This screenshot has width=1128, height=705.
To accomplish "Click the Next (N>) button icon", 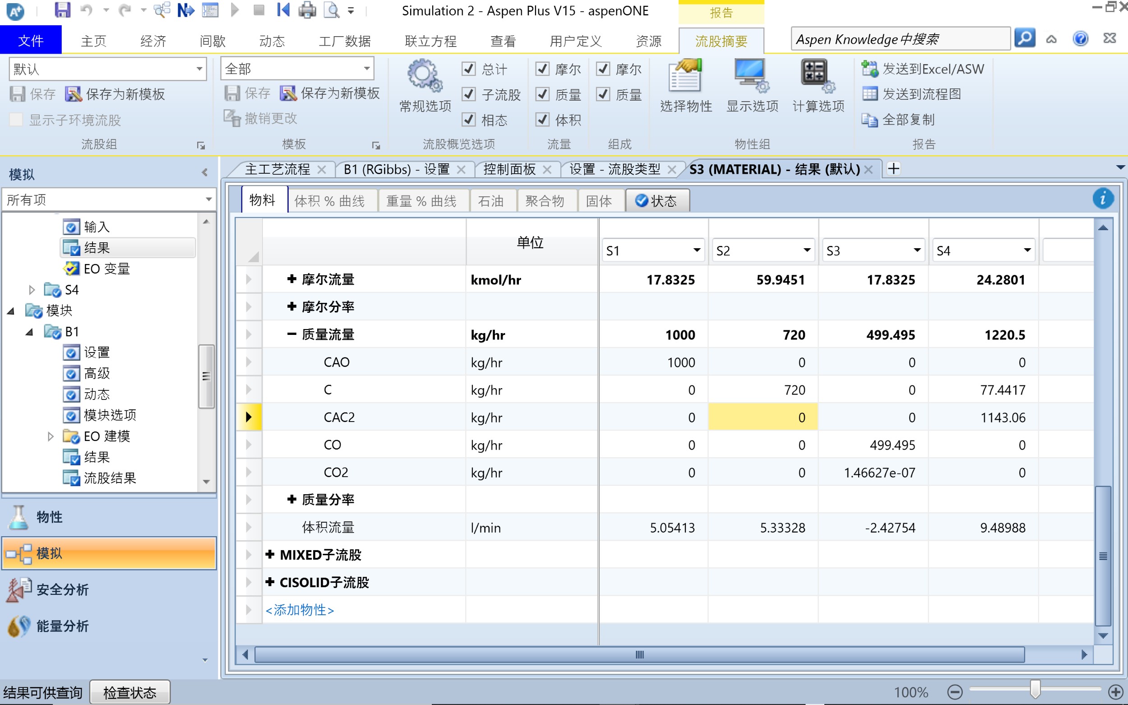I will 185,10.
